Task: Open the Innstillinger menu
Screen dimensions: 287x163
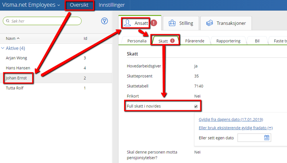Action: pyautogui.click(x=112, y=5)
